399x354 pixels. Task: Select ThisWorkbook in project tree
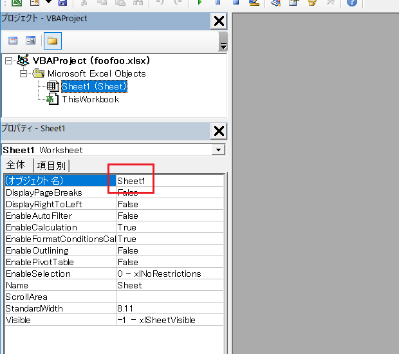[90, 99]
